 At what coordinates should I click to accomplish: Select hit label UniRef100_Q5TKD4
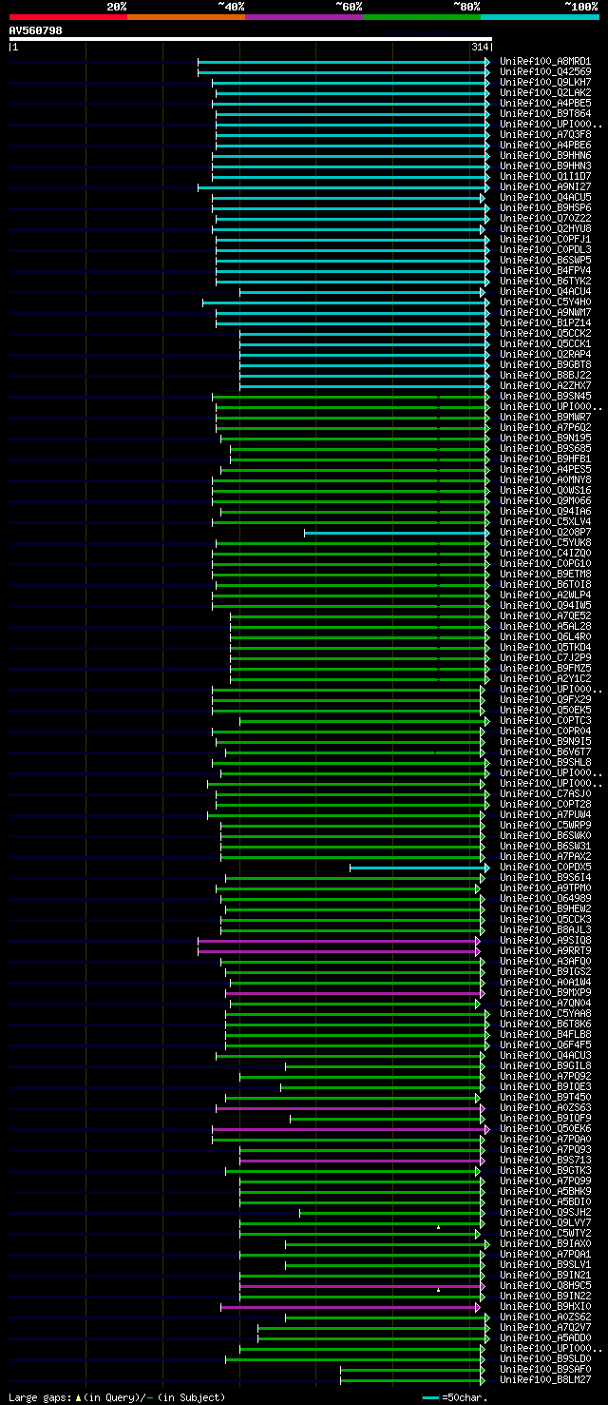coord(545,647)
